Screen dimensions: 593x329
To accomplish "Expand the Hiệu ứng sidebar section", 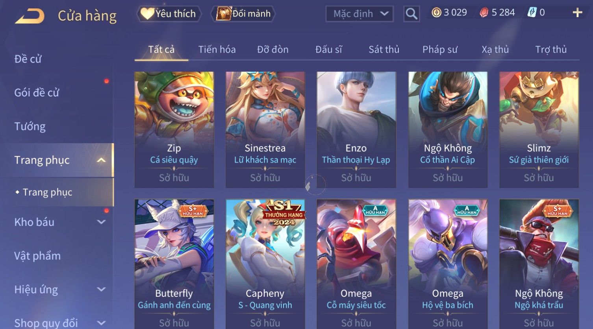I will (x=101, y=289).
